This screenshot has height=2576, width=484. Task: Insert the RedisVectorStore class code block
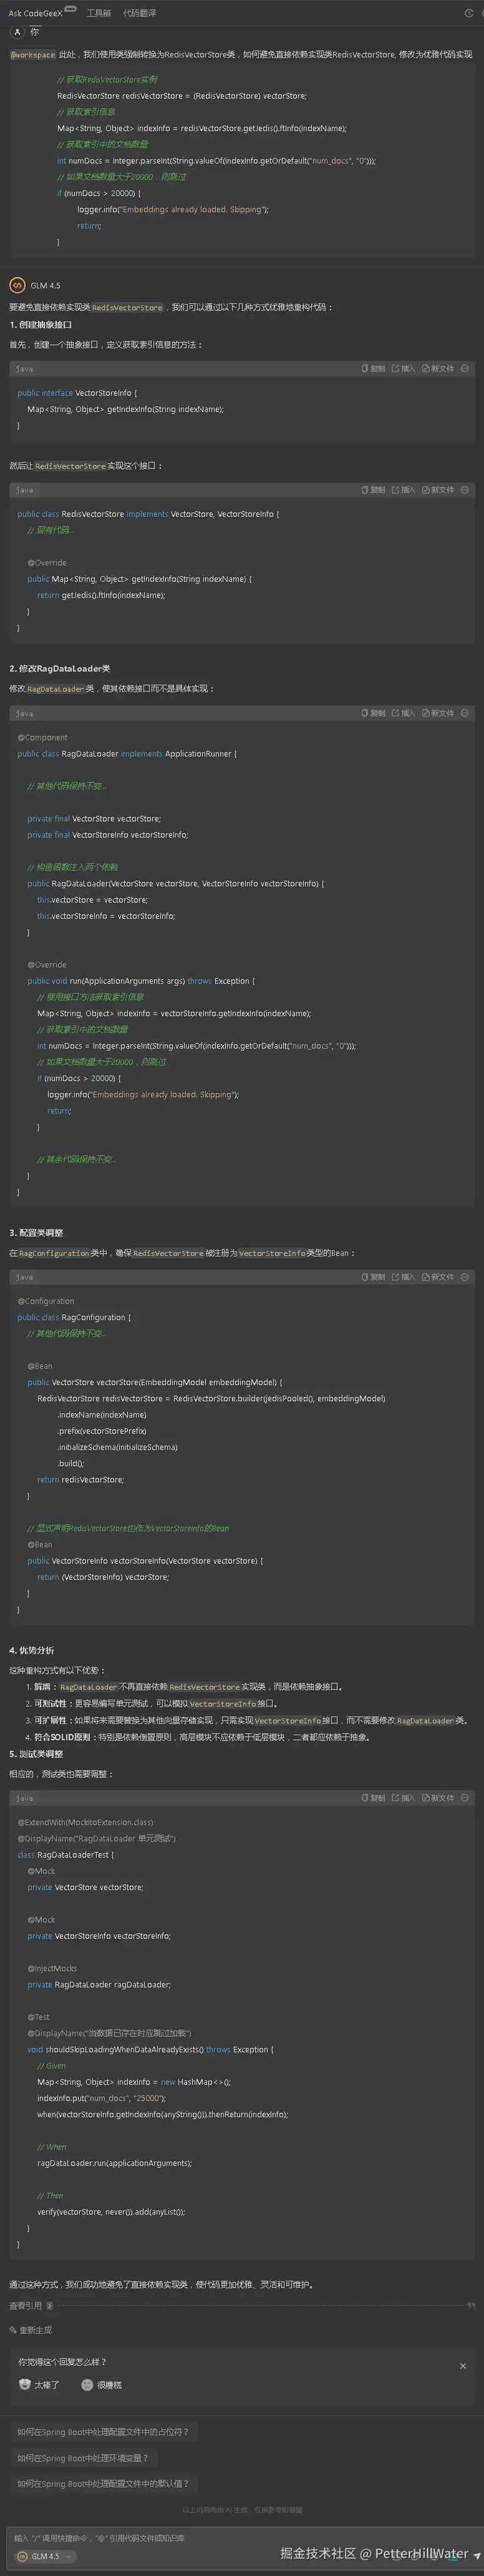click(403, 490)
